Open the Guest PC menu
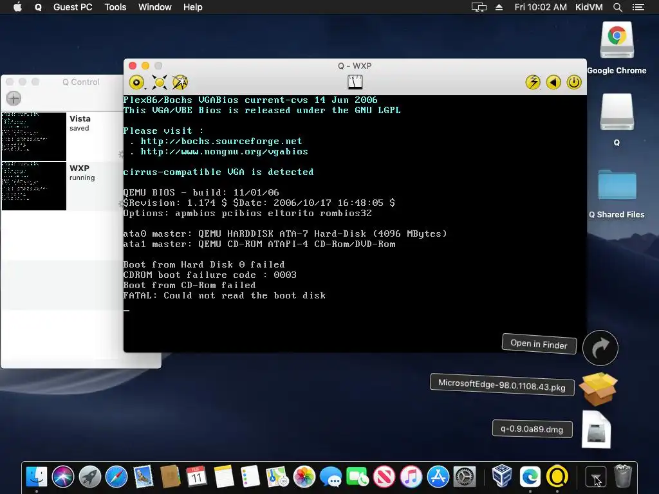This screenshot has width=659, height=494. tap(73, 7)
